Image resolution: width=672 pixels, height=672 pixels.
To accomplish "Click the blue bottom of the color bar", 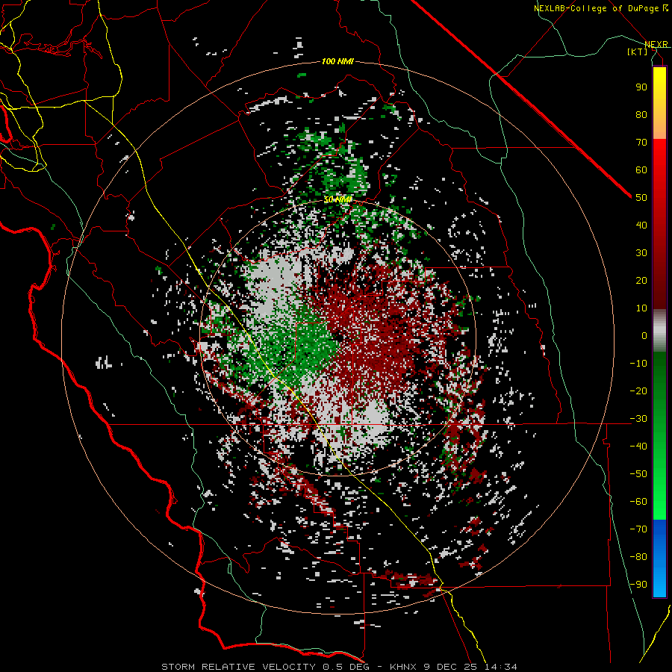I will point(659,559).
